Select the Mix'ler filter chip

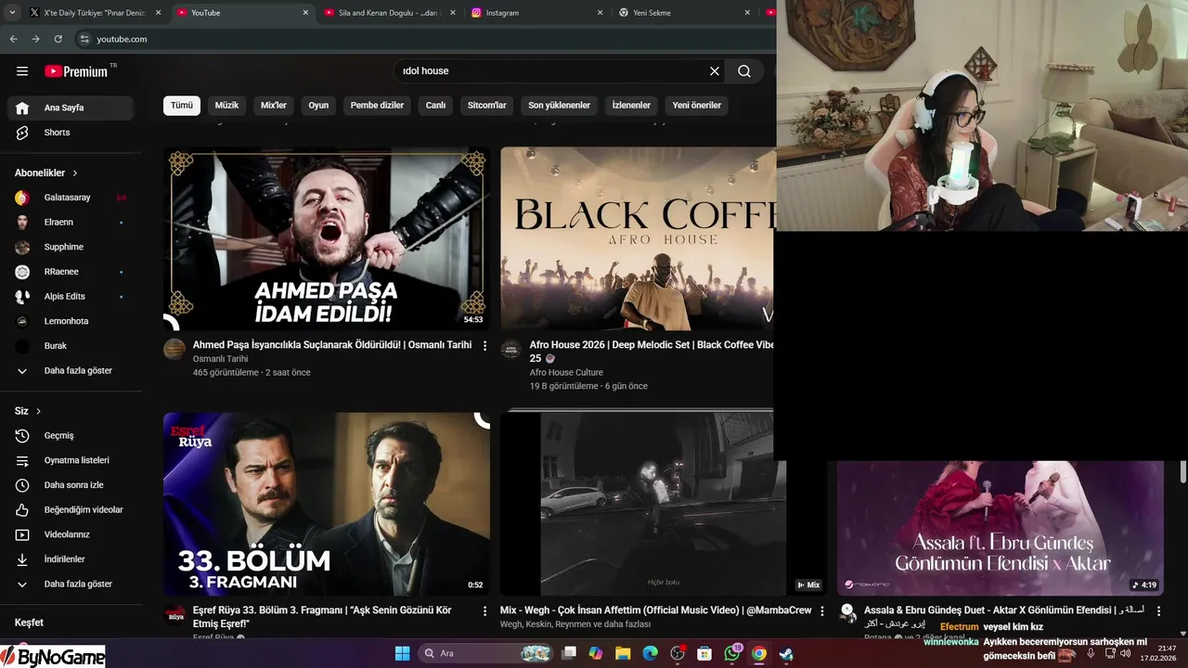(274, 106)
